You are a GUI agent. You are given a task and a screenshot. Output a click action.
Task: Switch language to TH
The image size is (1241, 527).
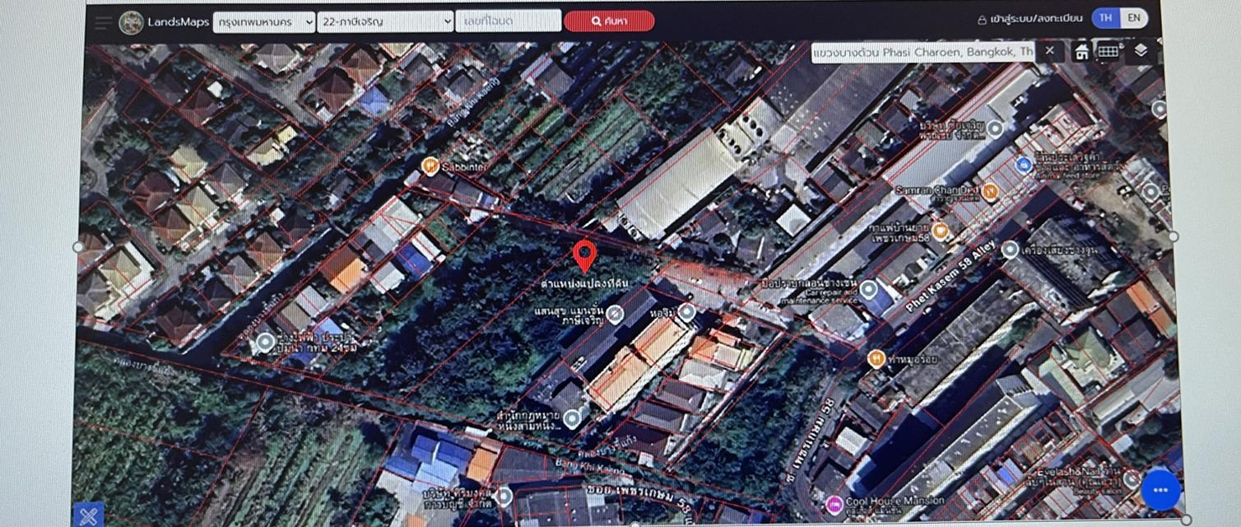pos(1105,18)
